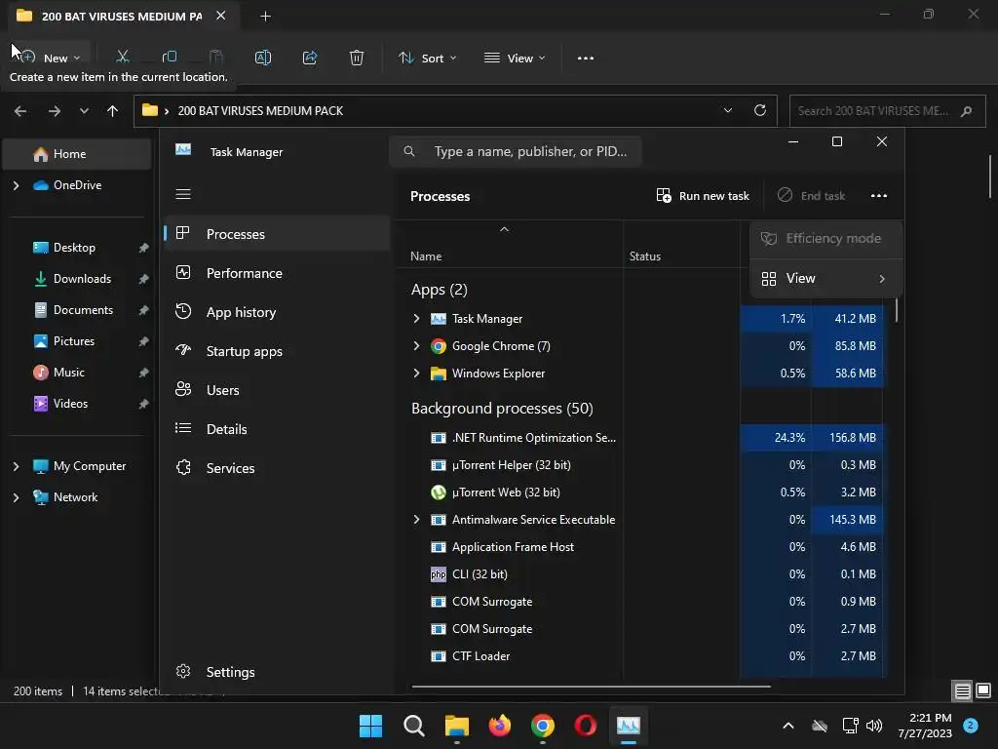Viewport: 998px width, 749px height.
Task: Click the Delete trash icon in Explorer
Action: coord(357,58)
